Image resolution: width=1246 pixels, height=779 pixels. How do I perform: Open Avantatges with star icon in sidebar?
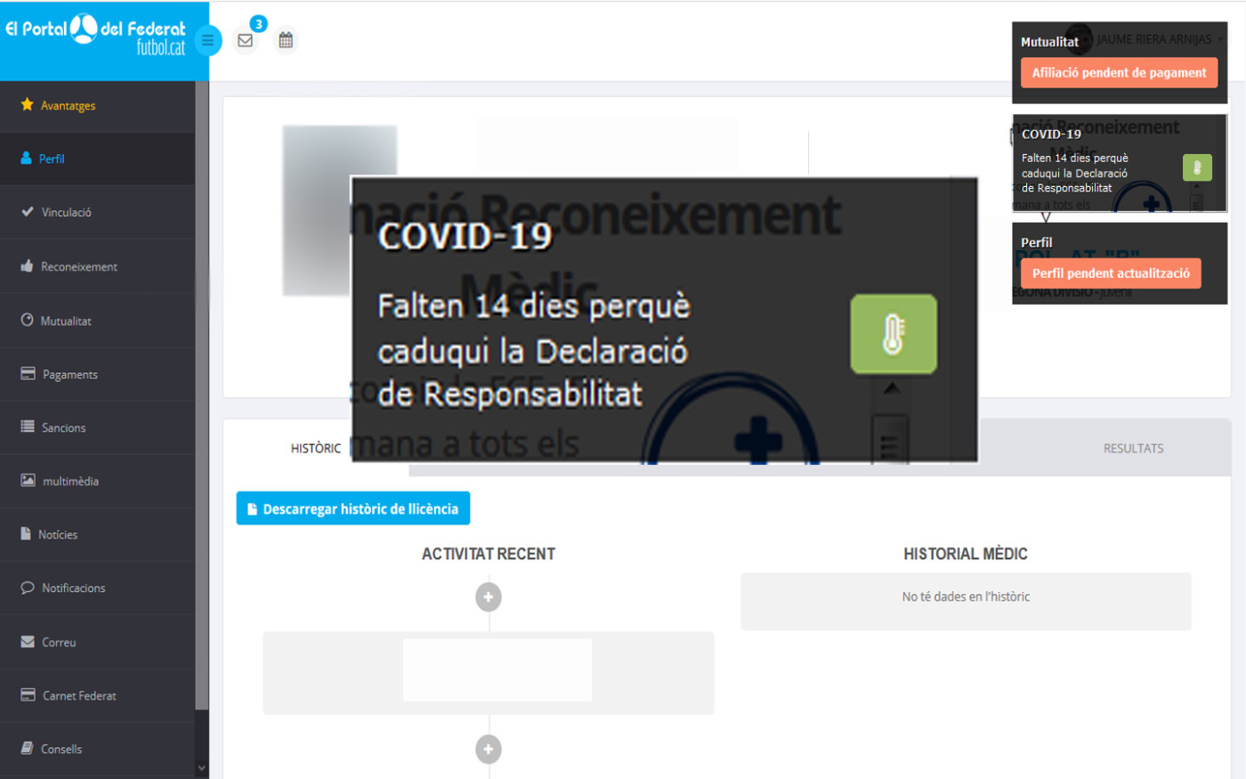pyautogui.click(x=68, y=105)
